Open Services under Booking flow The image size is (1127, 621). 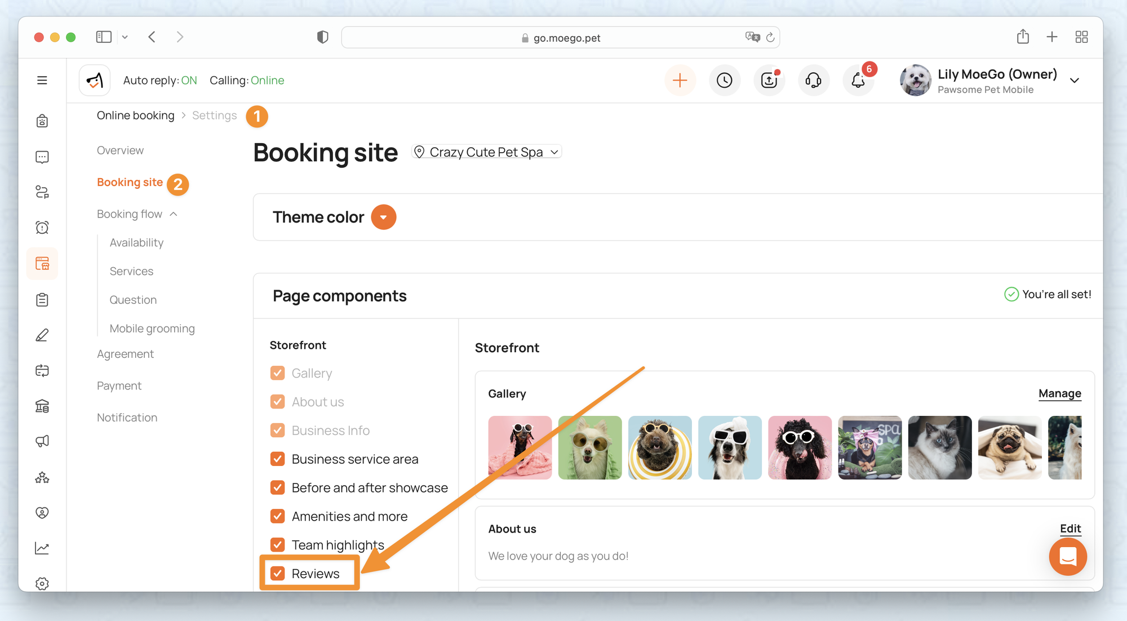tap(131, 271)
